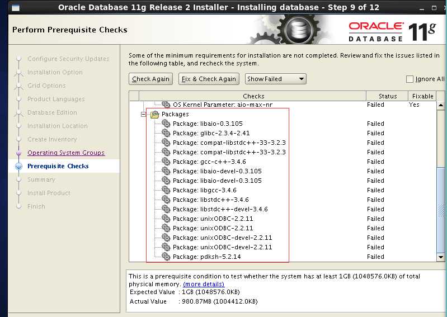
Task: Click the Checks column header
Action: (253, 96)
